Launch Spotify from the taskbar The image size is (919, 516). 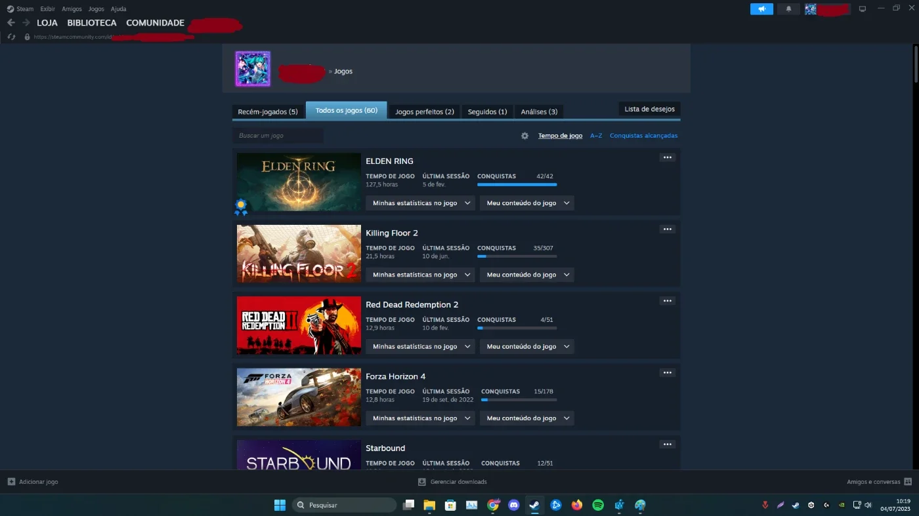pyautogui.click(x=598, y=505)
